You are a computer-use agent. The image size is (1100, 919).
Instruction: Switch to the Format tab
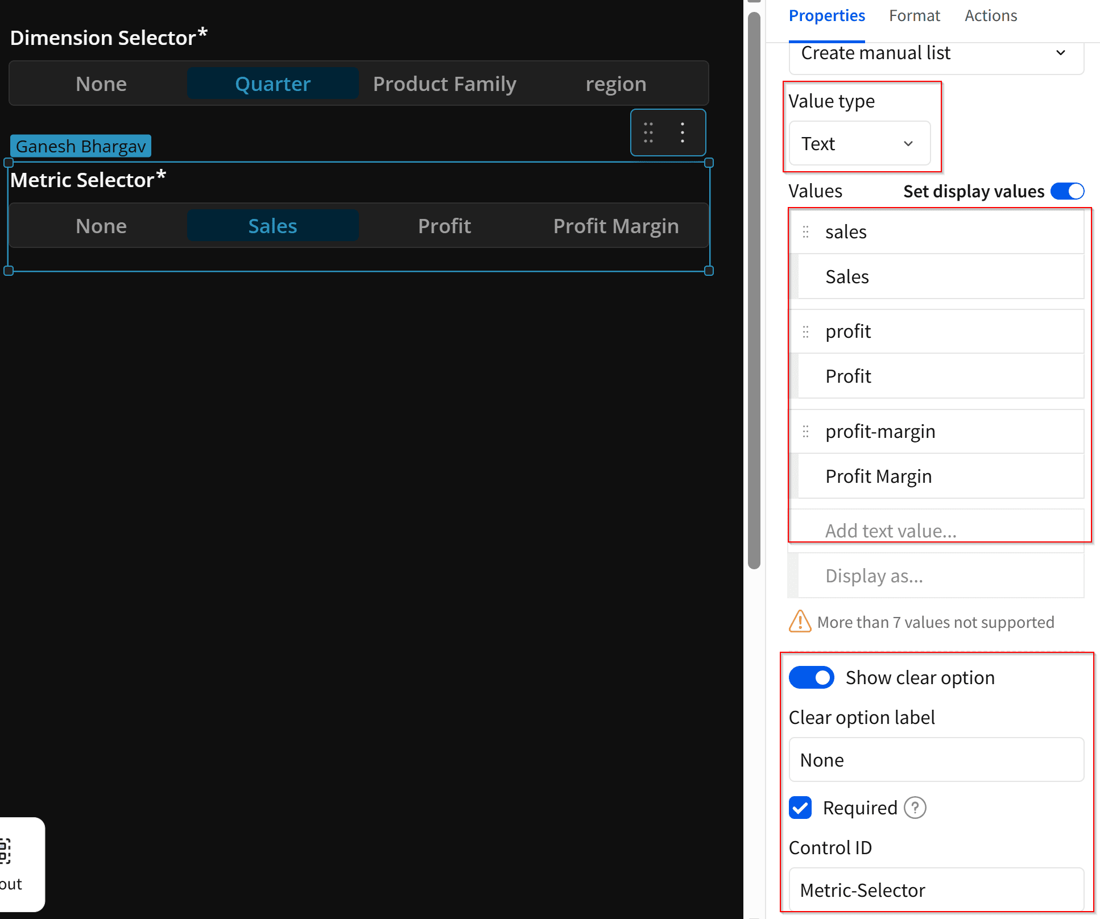pos(914,16)
